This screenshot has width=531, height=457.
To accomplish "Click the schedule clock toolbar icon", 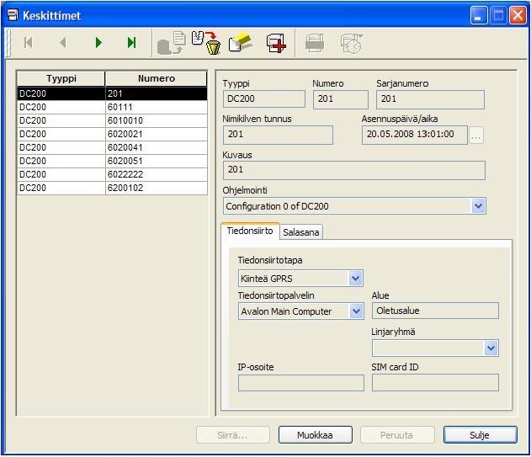I will point(352,43).
